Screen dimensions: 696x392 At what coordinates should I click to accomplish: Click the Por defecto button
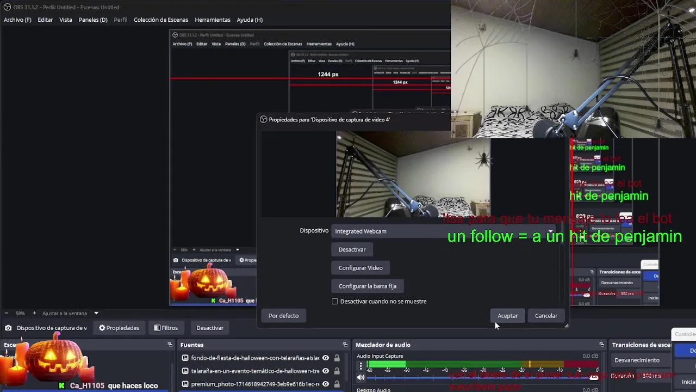click(283, 316)
